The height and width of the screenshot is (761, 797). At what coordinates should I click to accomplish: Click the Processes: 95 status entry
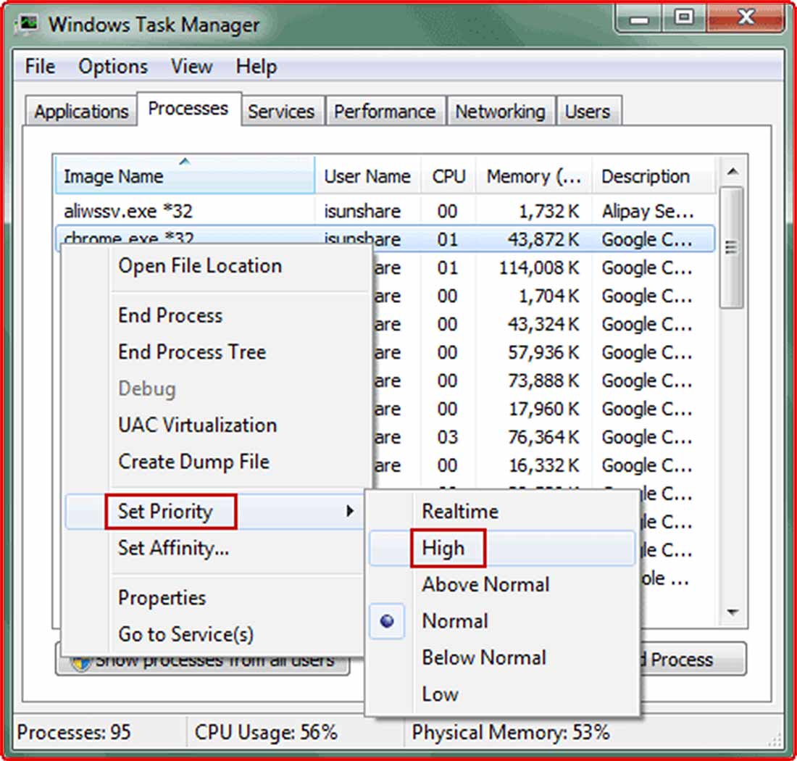click(74, 733)
